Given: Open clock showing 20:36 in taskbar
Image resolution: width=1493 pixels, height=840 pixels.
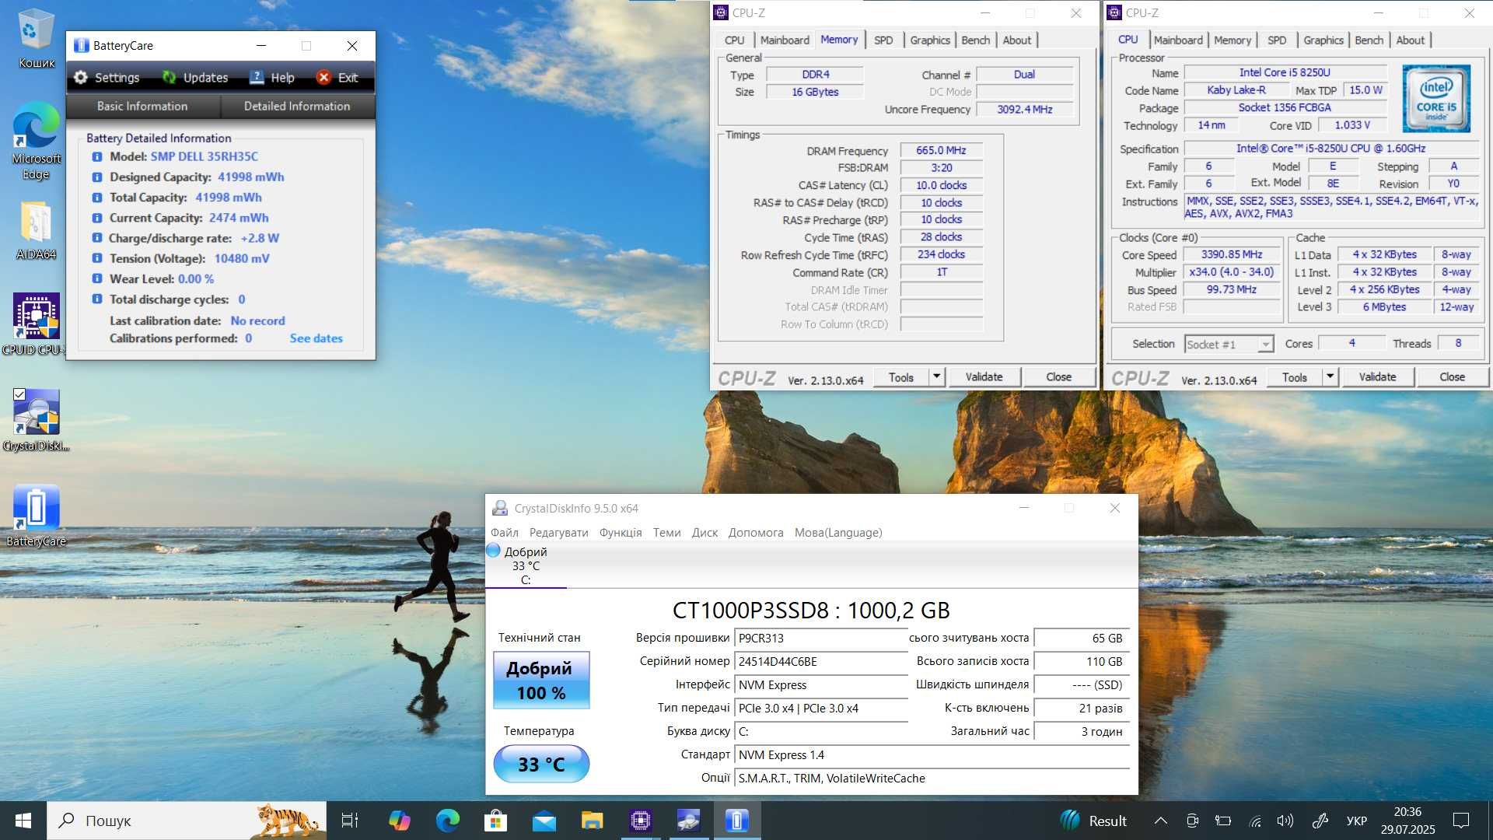Looking at the screenshot, I should (x=1407, y=821).
